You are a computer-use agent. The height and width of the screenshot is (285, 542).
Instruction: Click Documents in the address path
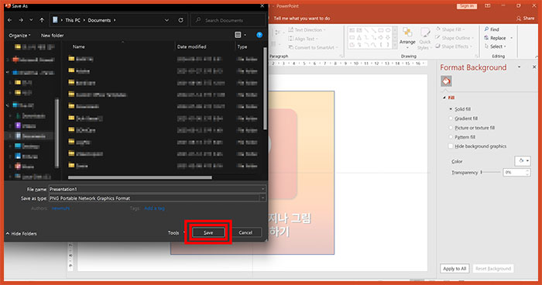click(x=99, y=20)
